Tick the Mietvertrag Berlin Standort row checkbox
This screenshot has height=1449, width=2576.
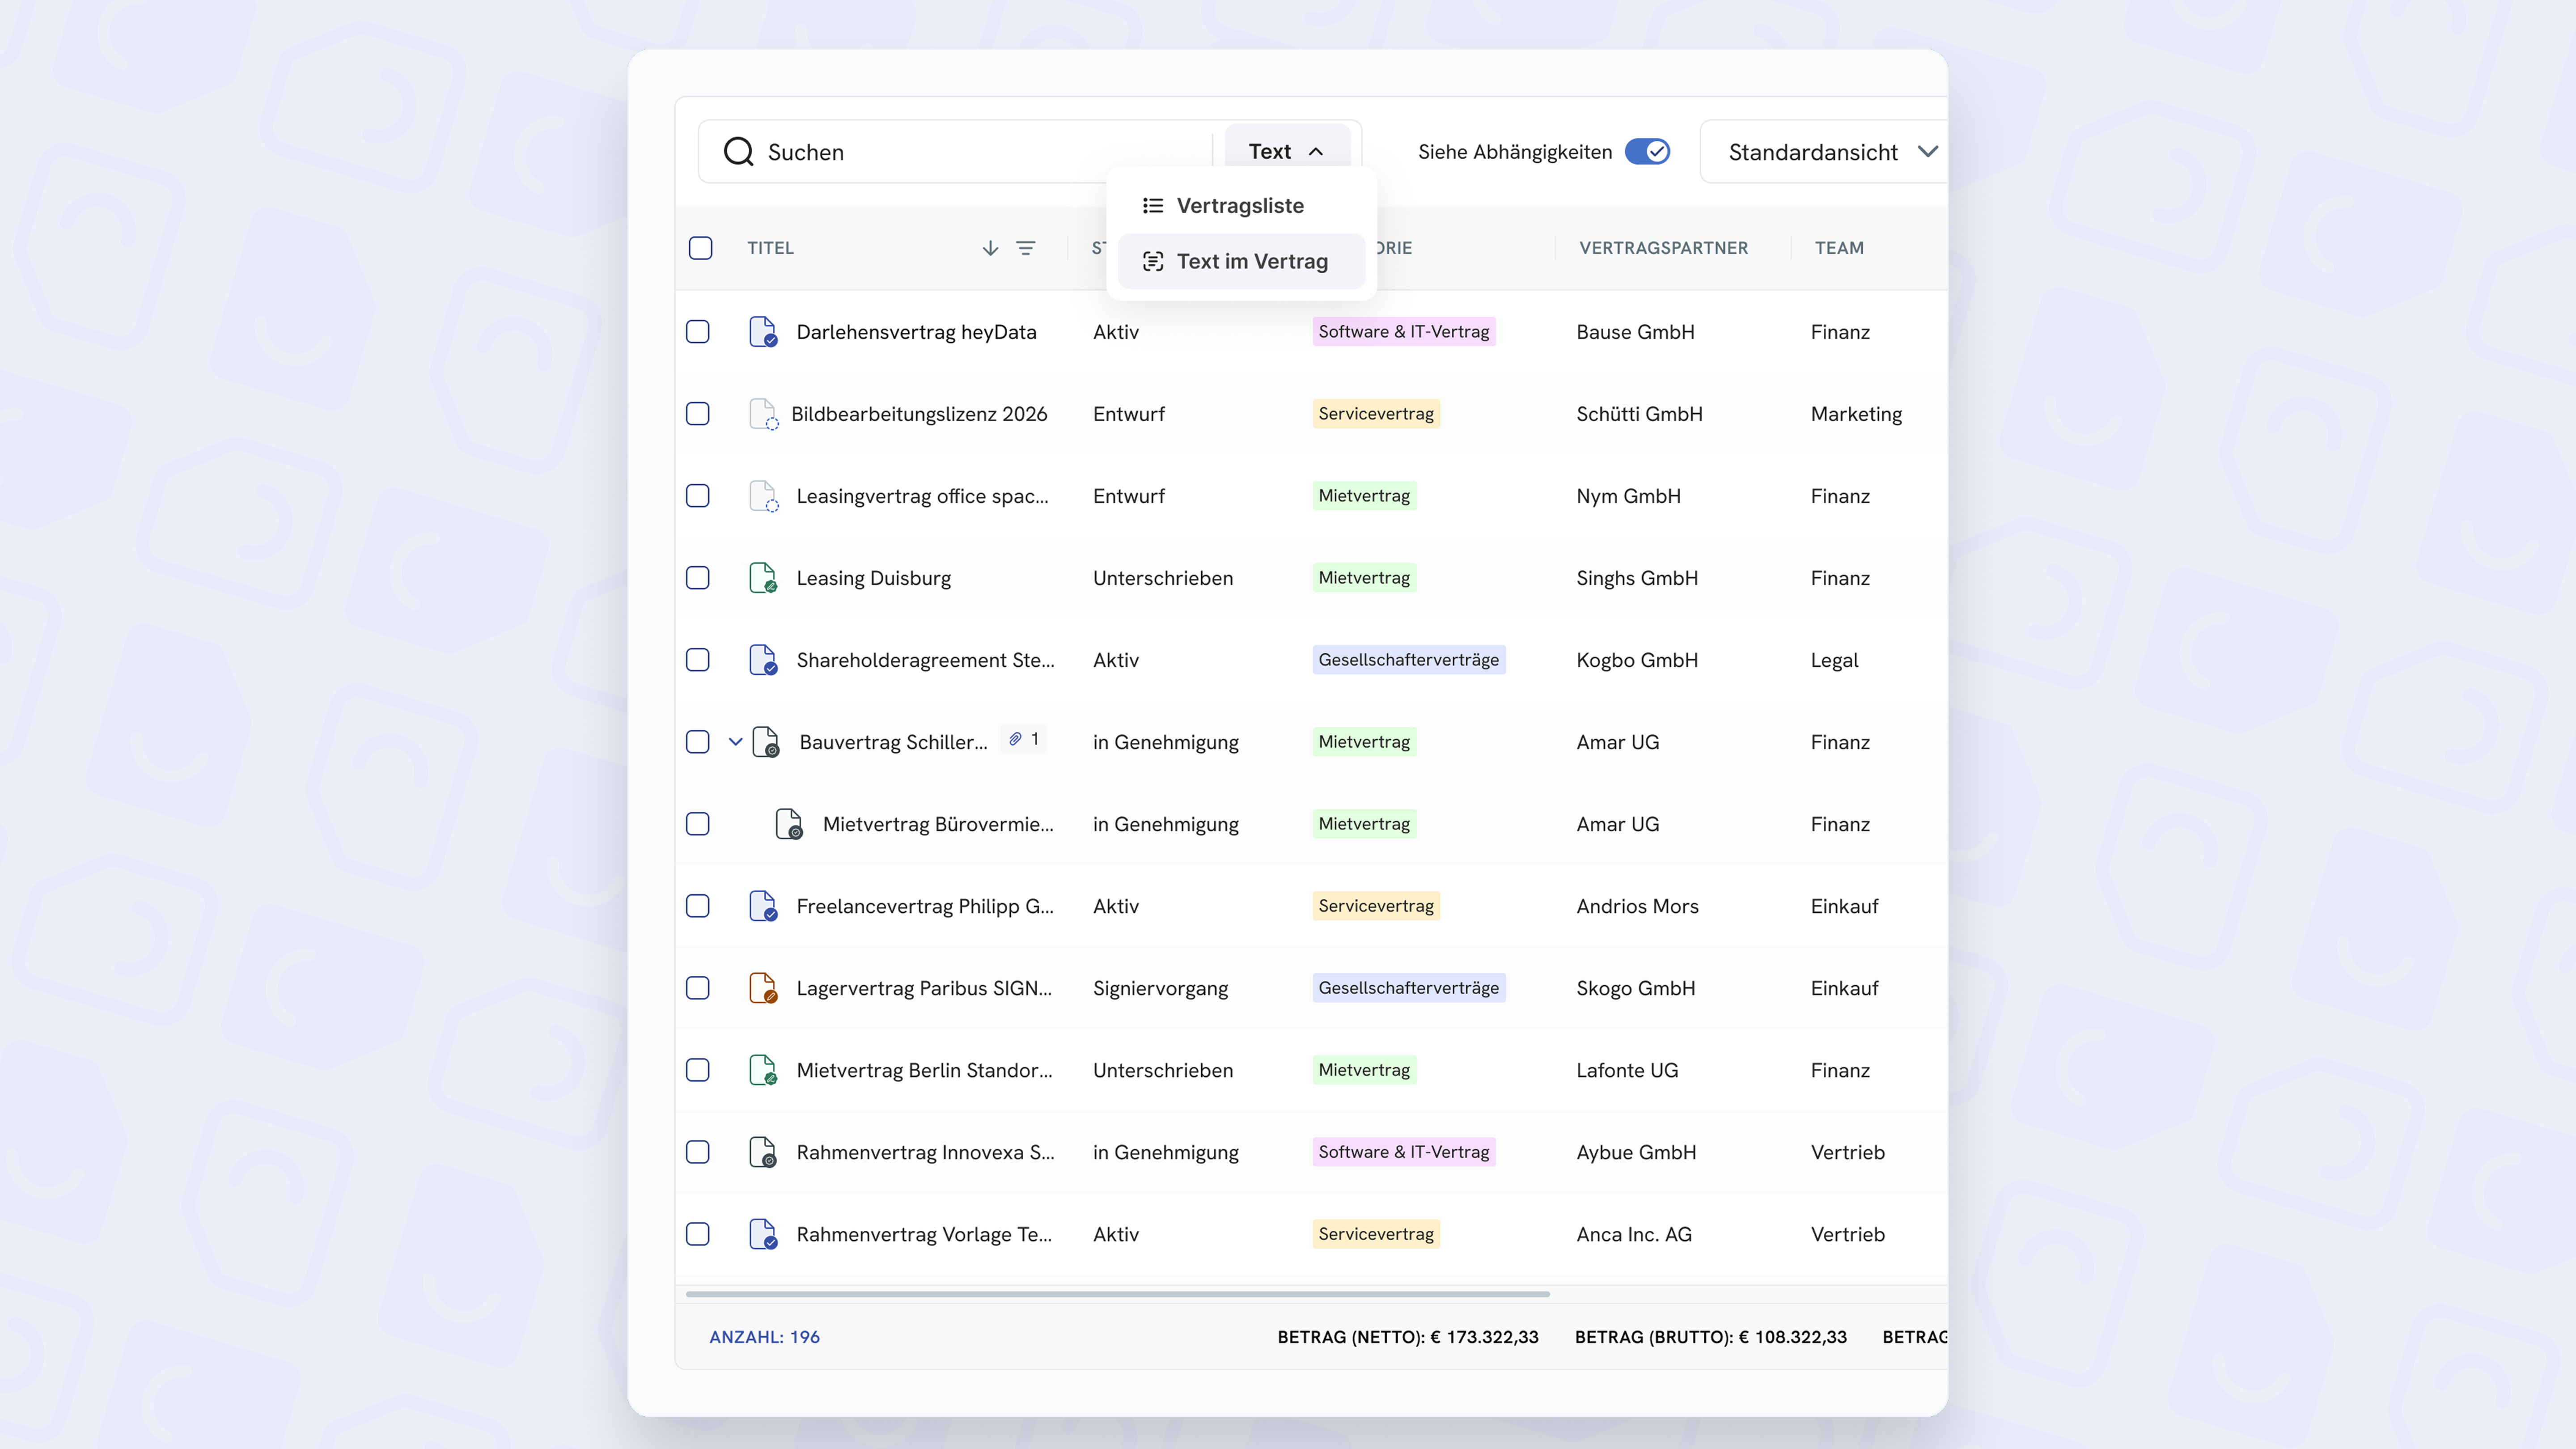point(698,1070)
